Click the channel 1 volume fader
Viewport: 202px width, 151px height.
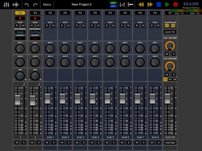click(18, 100)
